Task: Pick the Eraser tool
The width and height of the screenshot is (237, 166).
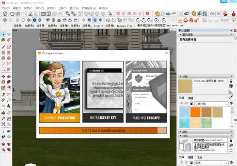Action: click(x=9, y=40)
